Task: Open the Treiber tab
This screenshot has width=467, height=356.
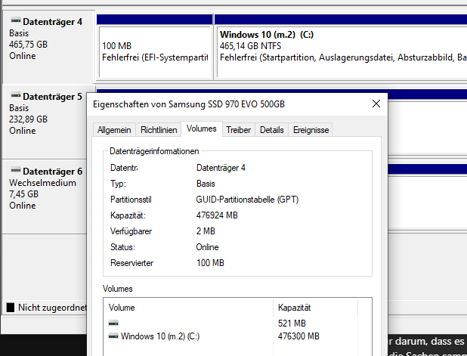Action: [238, 130]
